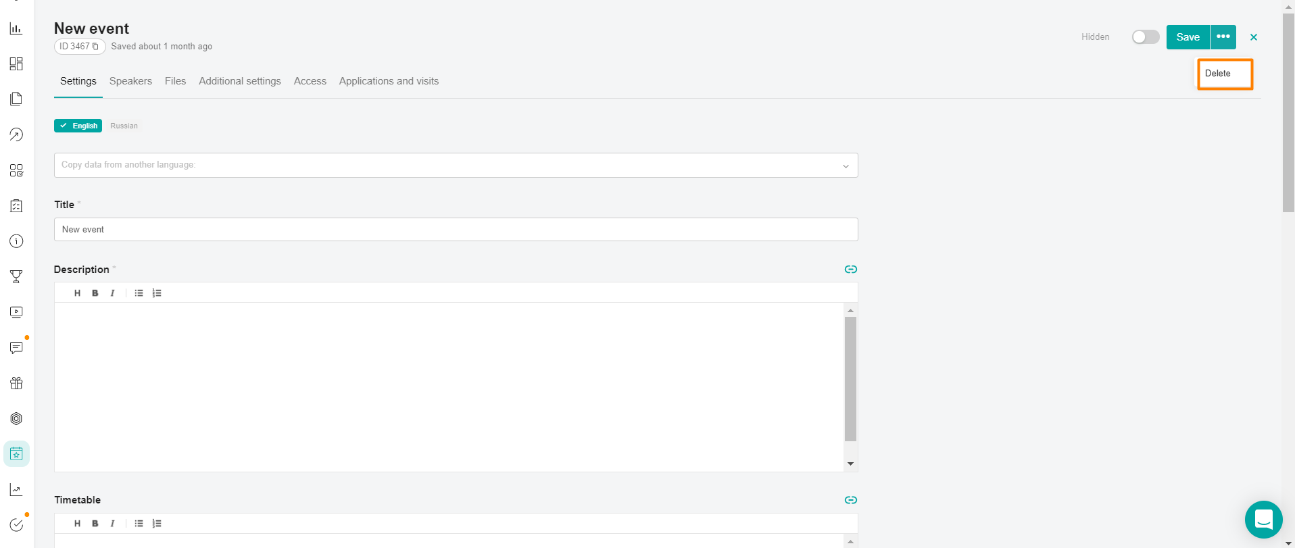Viewport: 1295px width, 548px height.
Task: Open the calendar events sidebar icon
Action: point(16,454)
